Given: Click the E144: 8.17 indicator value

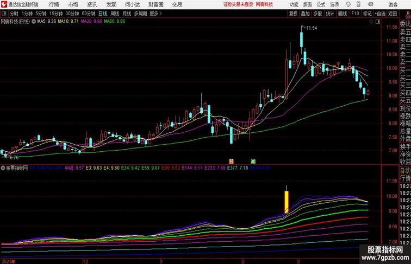Looking at the screenshot, I should [x=192, y=168].
